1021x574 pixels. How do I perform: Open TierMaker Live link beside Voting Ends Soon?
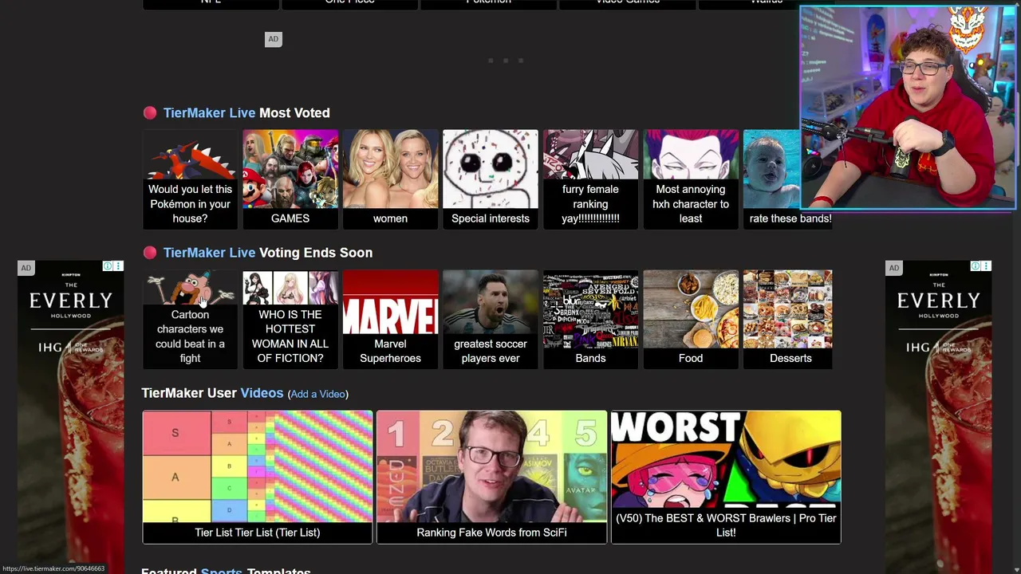pos(209,253)
